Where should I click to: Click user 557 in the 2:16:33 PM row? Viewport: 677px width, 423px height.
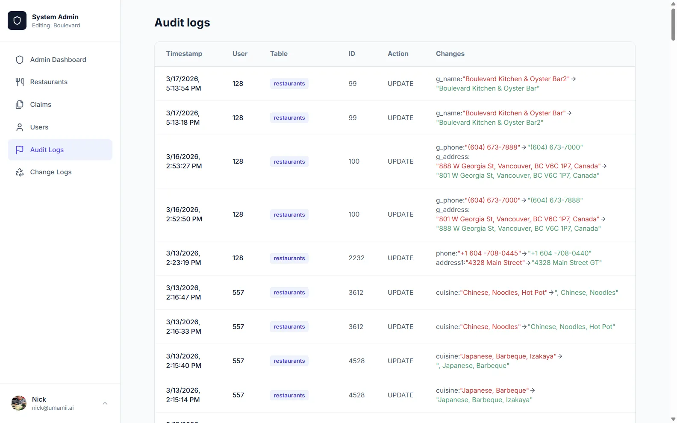tap(238, 327)
